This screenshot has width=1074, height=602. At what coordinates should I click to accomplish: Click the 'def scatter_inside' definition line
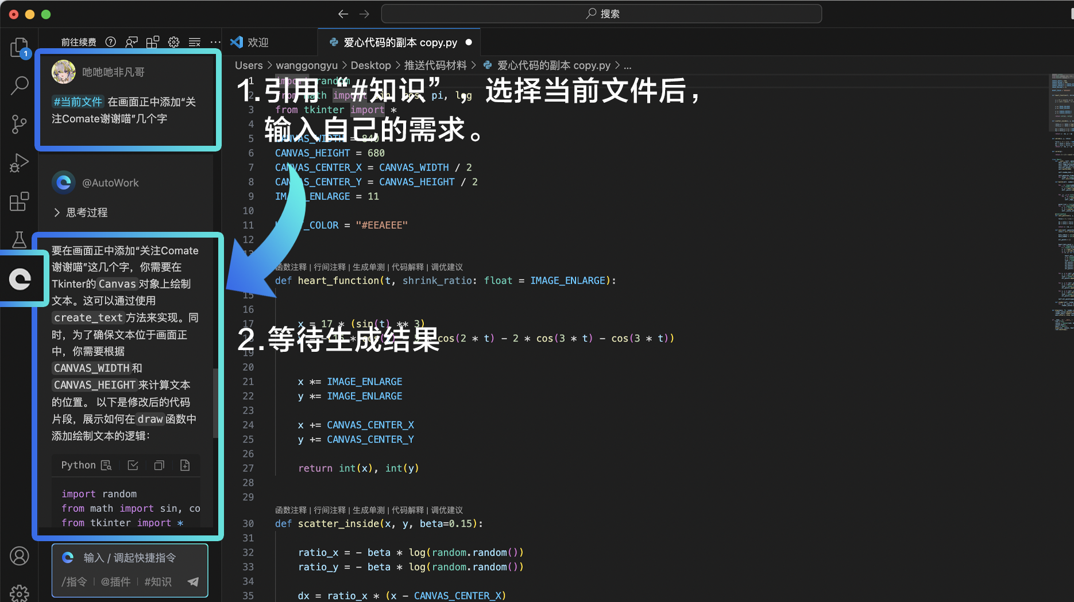click(x=379, y=523)
